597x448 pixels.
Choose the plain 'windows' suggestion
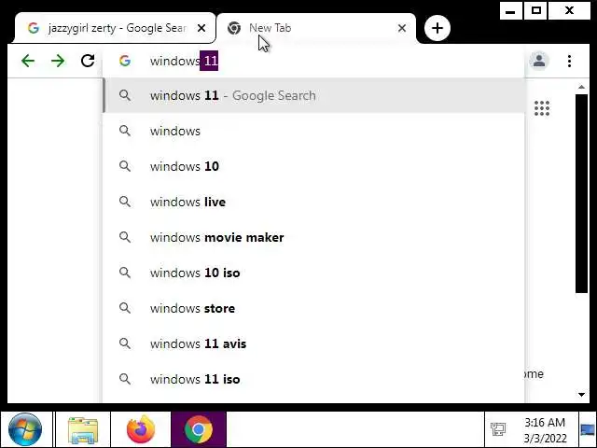(314, 131)
